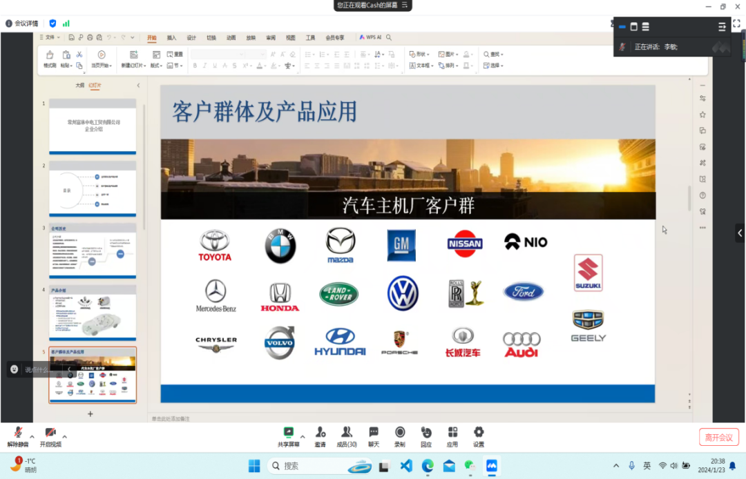Click the slide editor vertical scrollbar

[x=689, y=199]
